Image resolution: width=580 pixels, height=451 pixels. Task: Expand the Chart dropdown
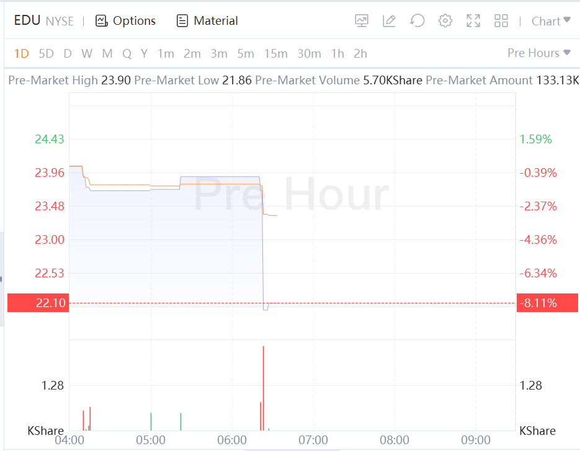click(x=551, y=21)
